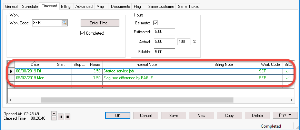Click the Enter Time... button
This screenshot has width=300, height=130.
[x=100, y=23]
